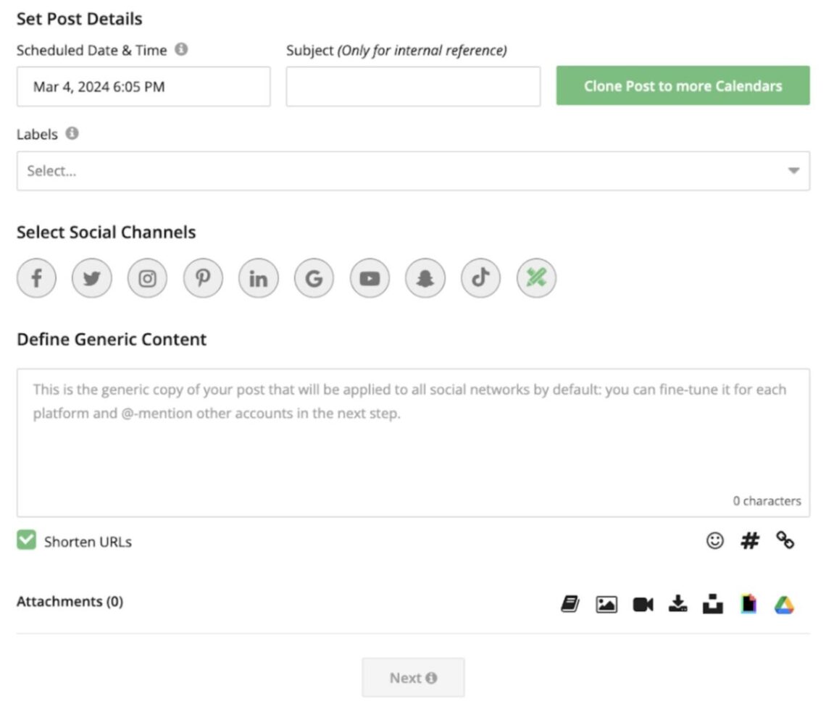Enable the Facebook channel
Viewport: 826px width, 709px height.
coord(36,277)
